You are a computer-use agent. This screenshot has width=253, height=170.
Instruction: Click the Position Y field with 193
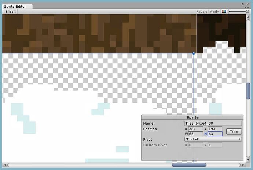[x=215, y=129]
